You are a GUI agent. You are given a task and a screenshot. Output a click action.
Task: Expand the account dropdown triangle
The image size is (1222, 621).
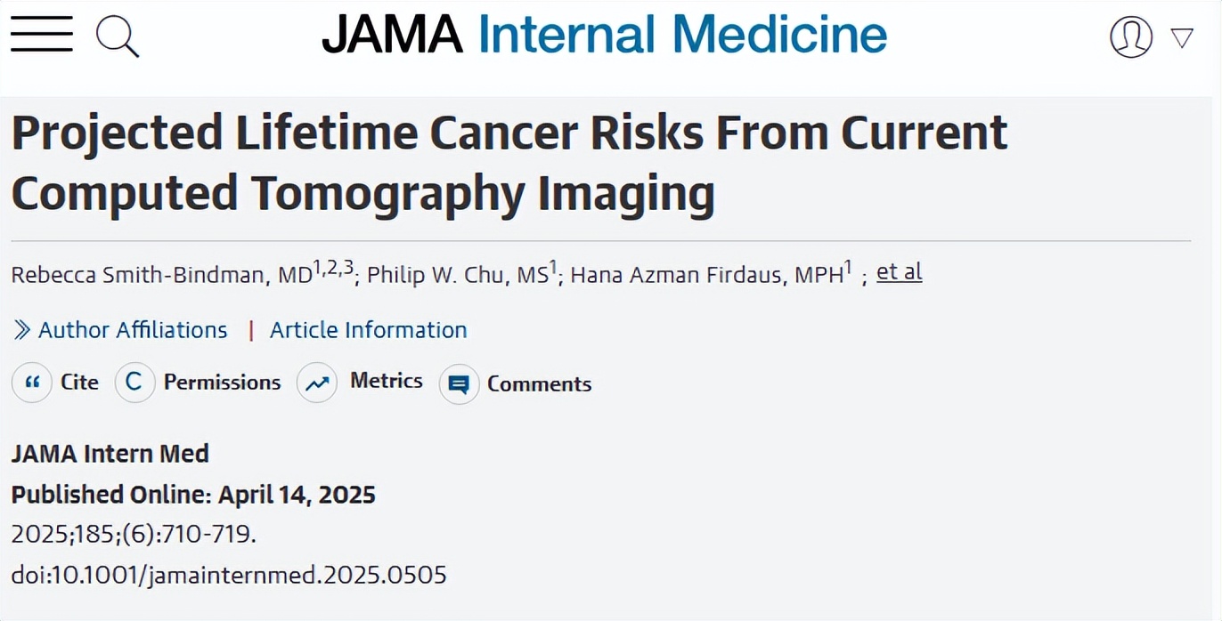(1182, 37)
